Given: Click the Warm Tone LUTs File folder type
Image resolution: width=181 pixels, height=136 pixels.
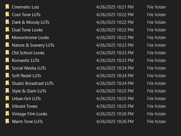Looking at the screenshot, I should click(x=156, y=121).
